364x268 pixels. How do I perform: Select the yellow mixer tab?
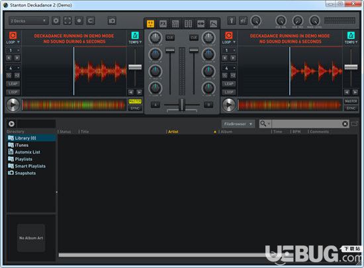point(150,24)
